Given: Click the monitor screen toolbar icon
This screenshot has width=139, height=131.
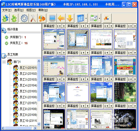Looking at the screenshot, I should (x=53, y=18).
